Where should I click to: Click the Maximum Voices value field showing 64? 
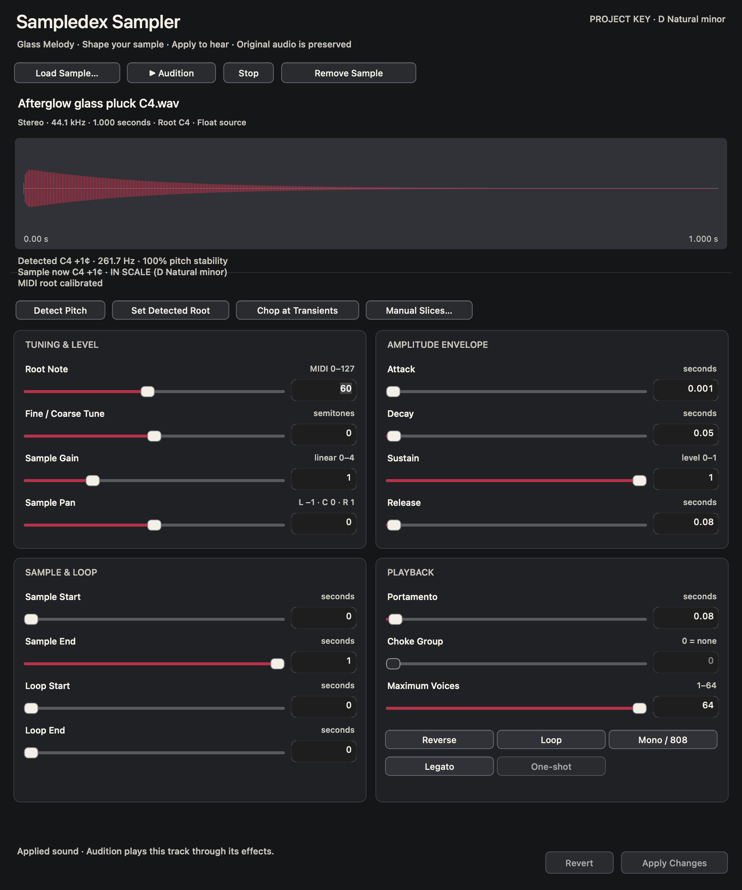click(x=686, y=706)
